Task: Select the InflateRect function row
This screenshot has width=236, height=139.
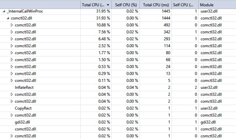Action: [118, 87]
